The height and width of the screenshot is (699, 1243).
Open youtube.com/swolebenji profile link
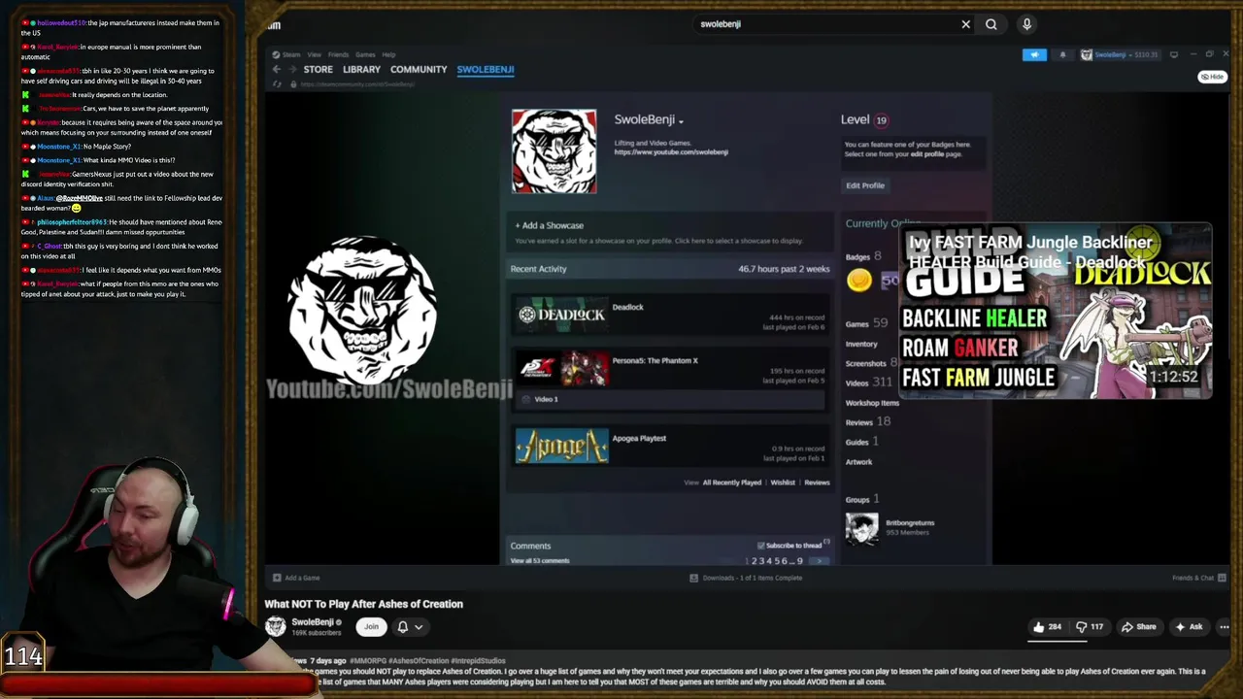(671, 152)
